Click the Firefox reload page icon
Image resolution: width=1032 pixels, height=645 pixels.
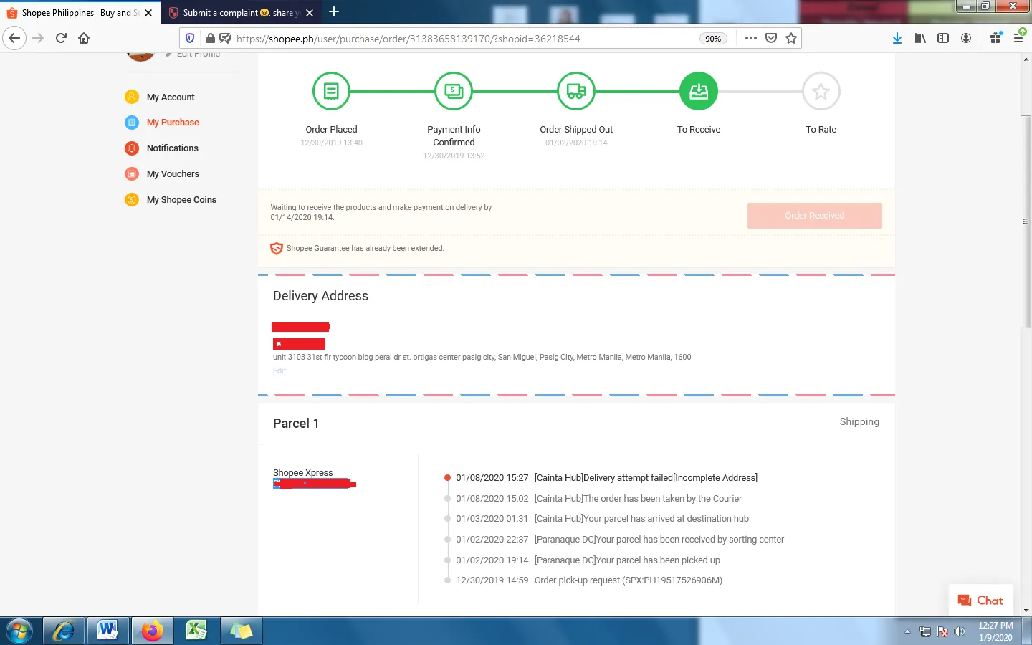(x=61, y=38)
